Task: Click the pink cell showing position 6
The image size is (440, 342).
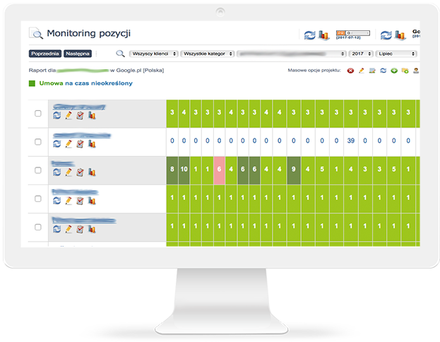Action: click(x=219, y=170)
